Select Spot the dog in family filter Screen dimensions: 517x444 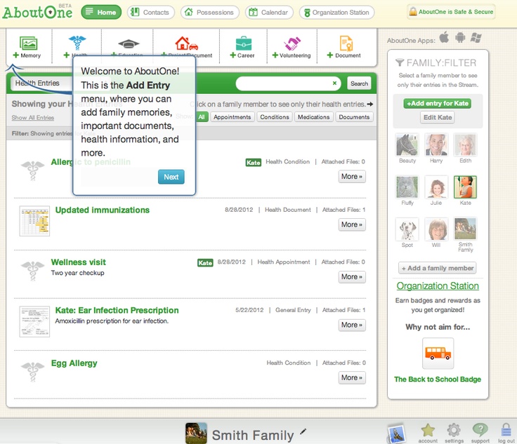pyautogui.click(x=407, y=229)
